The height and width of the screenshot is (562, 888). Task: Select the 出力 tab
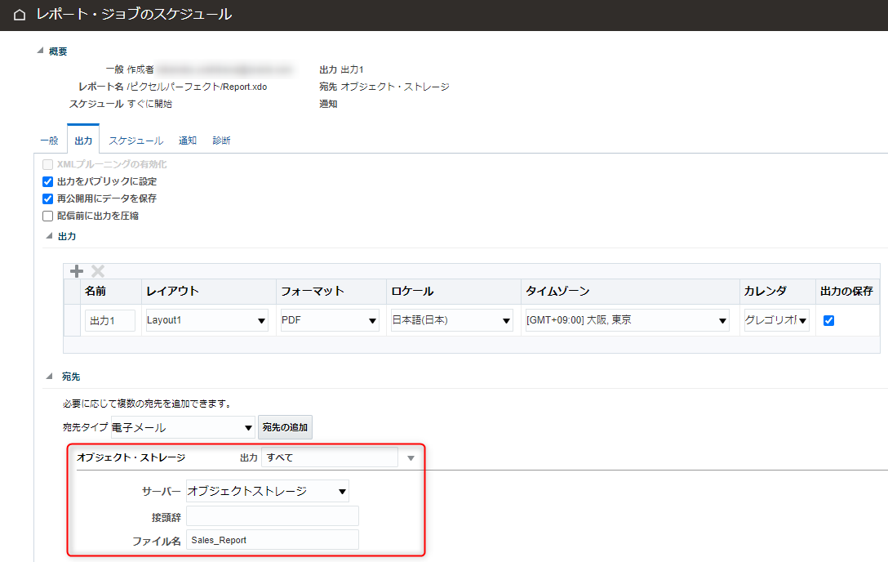point(83,140)
